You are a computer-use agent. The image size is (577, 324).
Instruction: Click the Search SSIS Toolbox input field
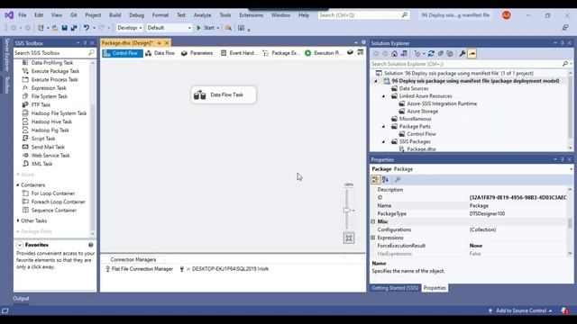[x=50, y=53]
